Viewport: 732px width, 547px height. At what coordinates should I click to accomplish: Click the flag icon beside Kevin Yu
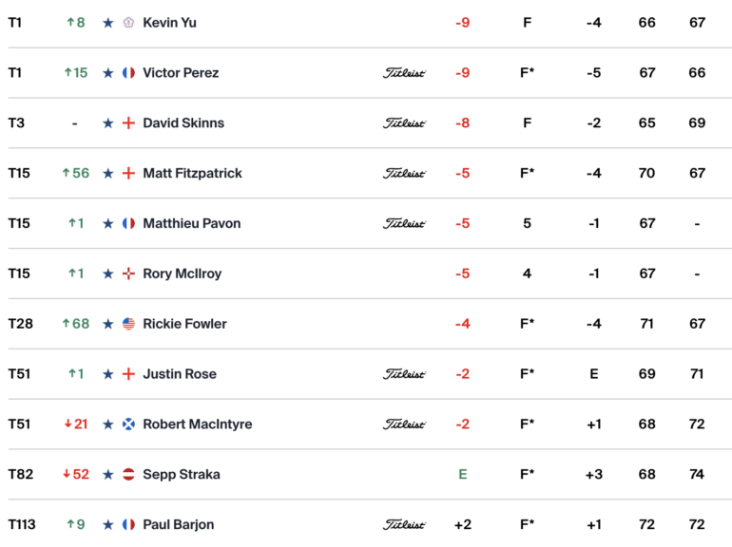coord(128,23)
